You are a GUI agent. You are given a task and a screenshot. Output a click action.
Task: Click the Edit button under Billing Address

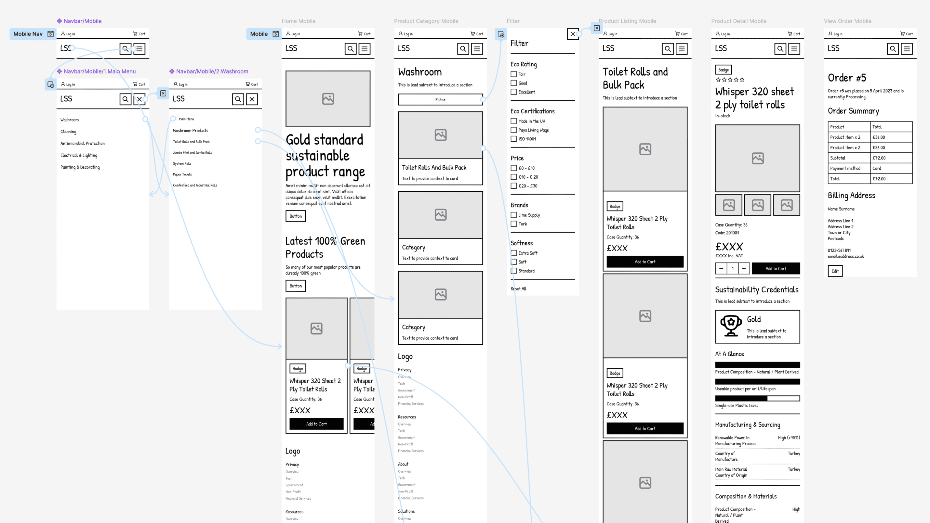pyautogui.click(x=835, y=271)
